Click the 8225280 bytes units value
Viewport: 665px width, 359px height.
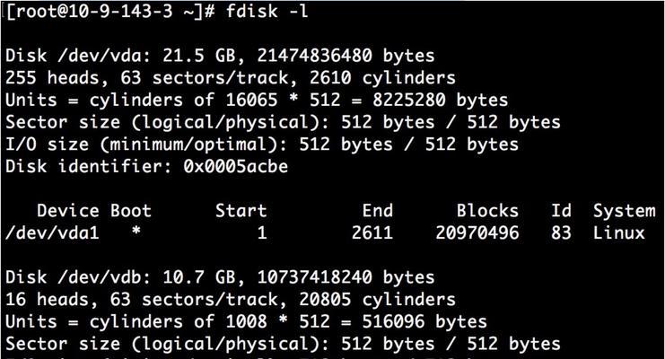[441, 100]
